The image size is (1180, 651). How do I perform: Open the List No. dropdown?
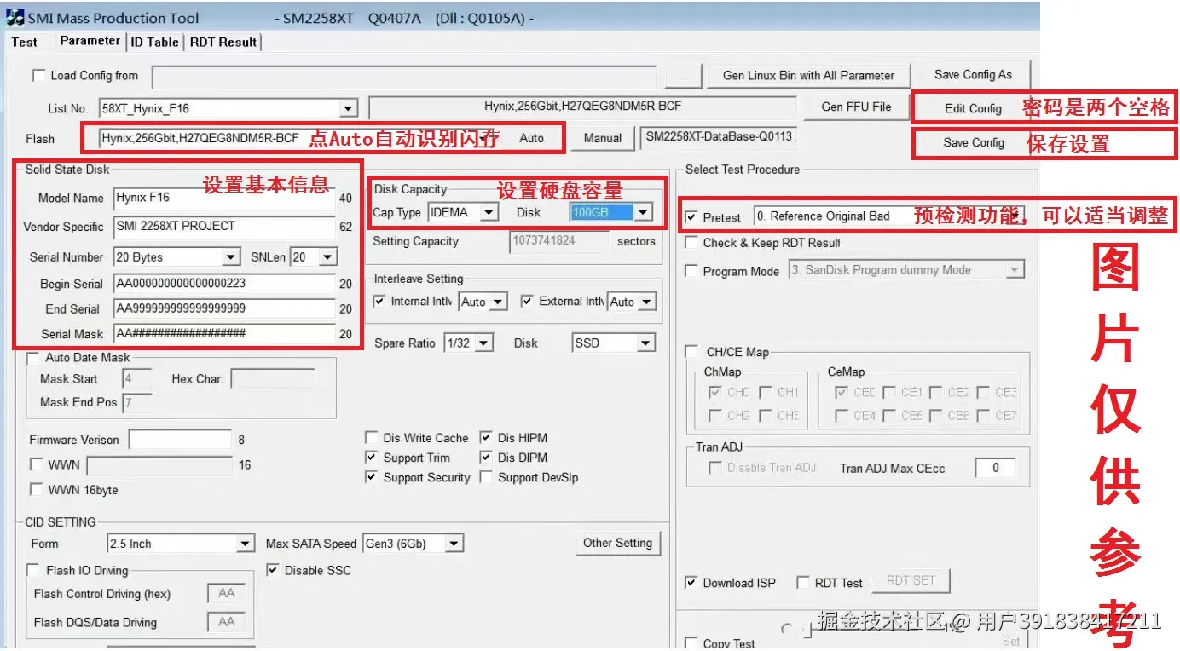coord(348,108)
